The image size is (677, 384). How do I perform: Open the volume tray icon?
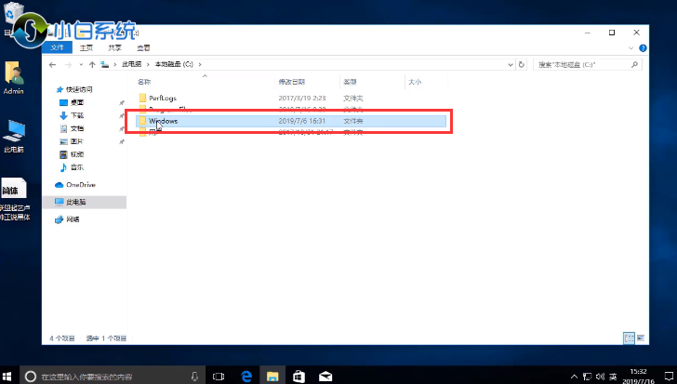pyautogui.click(x=600, y=377)
